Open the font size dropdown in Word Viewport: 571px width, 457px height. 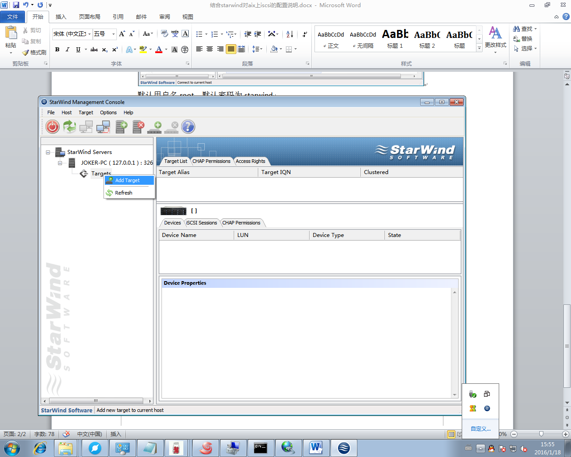(x=113, y=34)
